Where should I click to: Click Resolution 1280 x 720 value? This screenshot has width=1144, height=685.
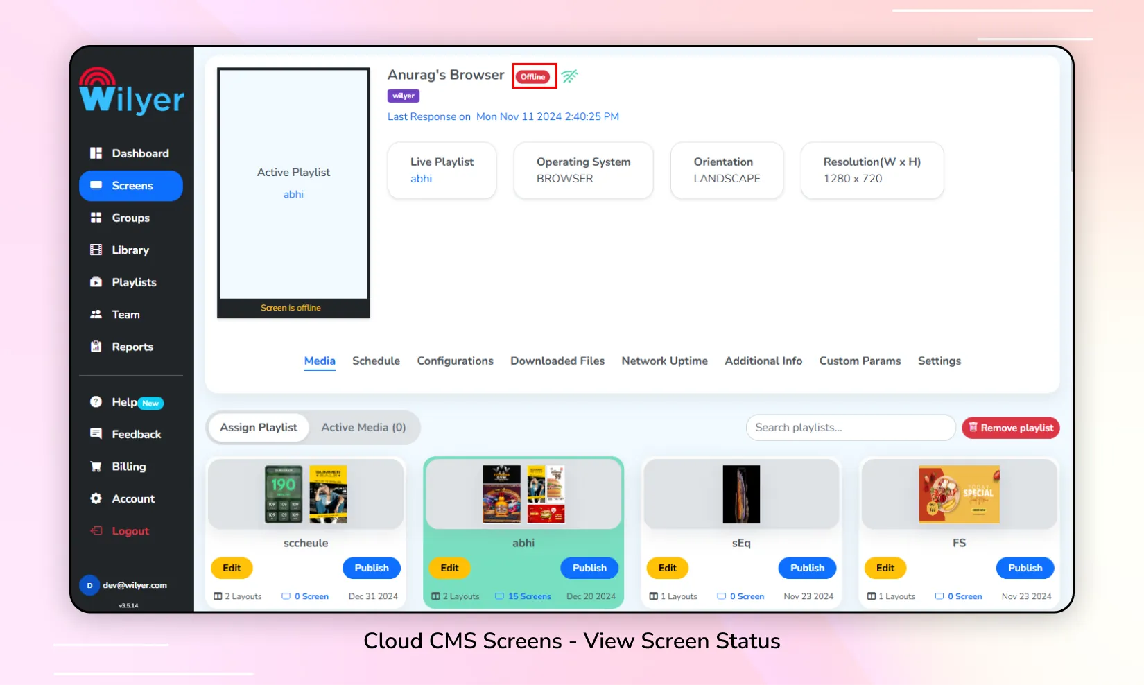click(x=853, y=179)
